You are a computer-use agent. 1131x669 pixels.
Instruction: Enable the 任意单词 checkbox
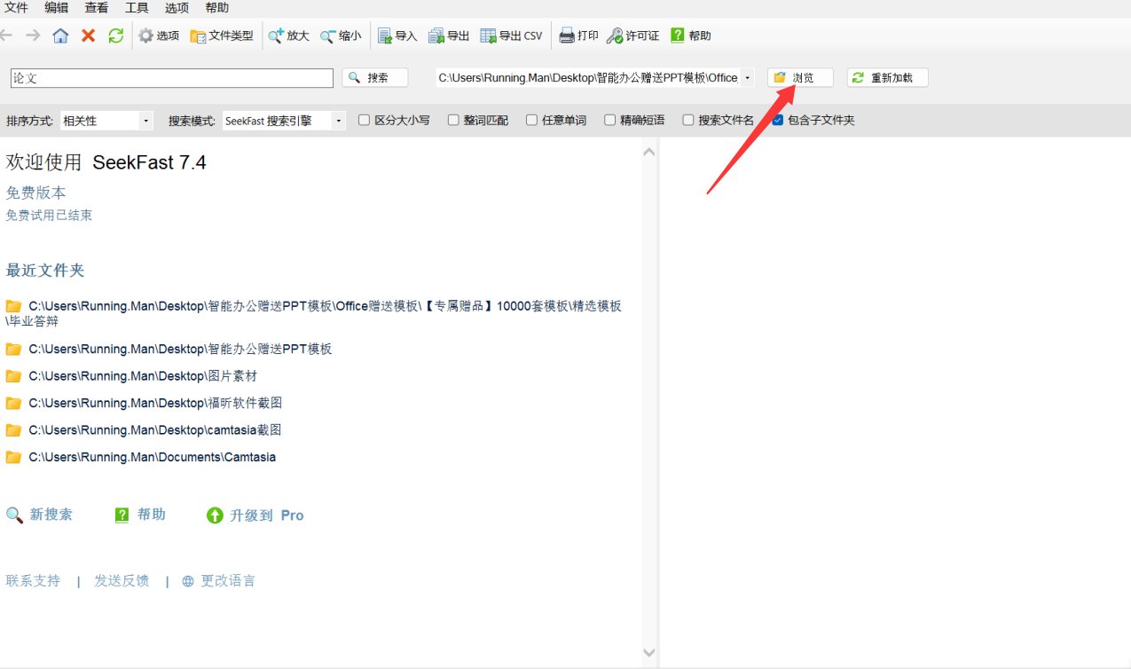[x=531, y=120]
